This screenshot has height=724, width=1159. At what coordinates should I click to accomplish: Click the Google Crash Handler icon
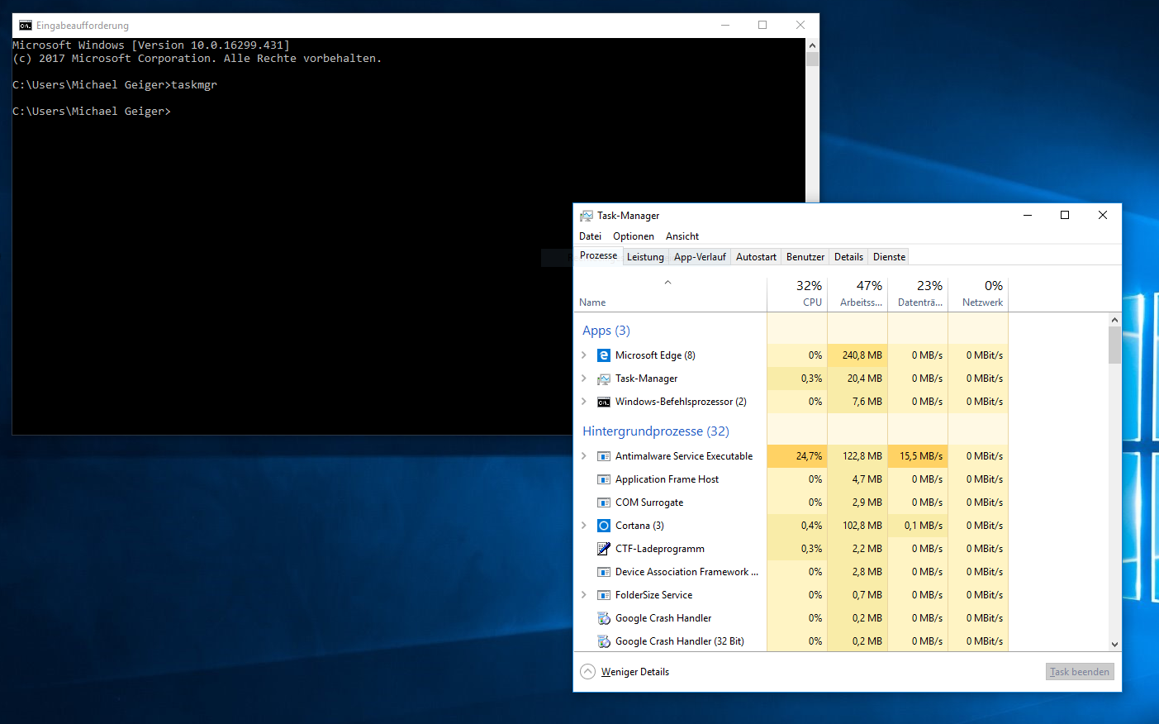604,618
